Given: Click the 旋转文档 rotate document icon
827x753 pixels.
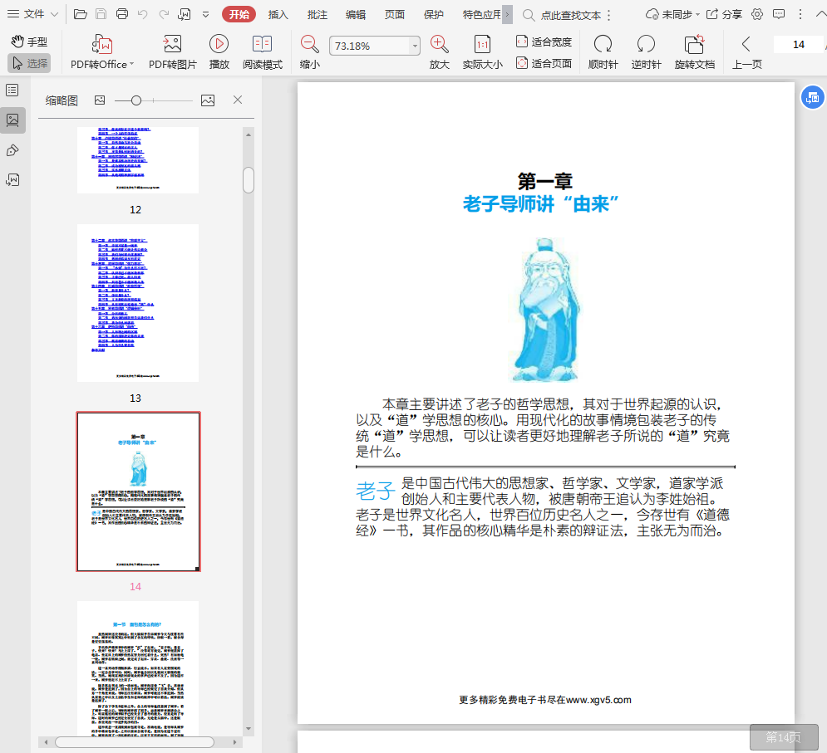Looking at the screenshot, I should 694,45.
